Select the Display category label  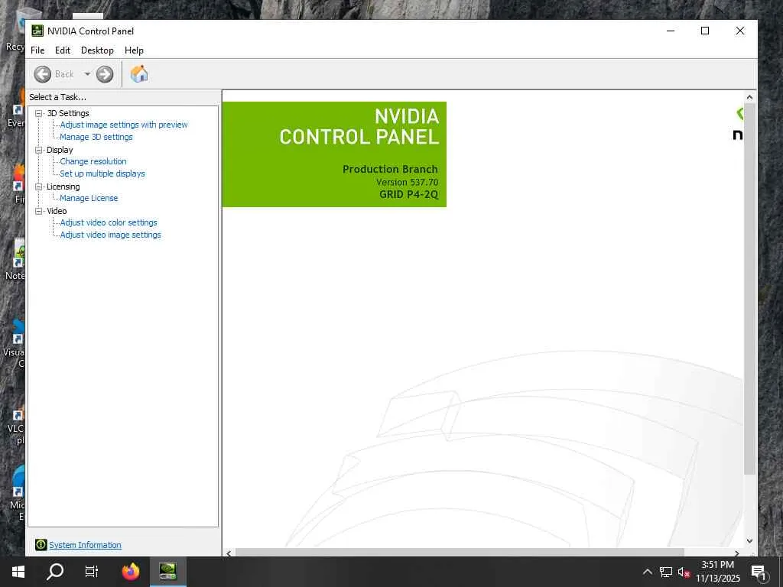(x=60, y=150)
